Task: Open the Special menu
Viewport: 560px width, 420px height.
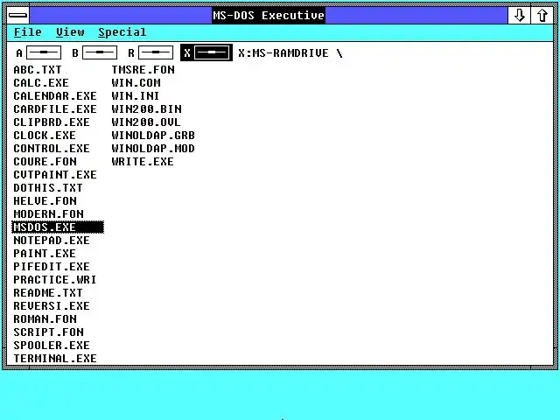Action: coord(122,32)
